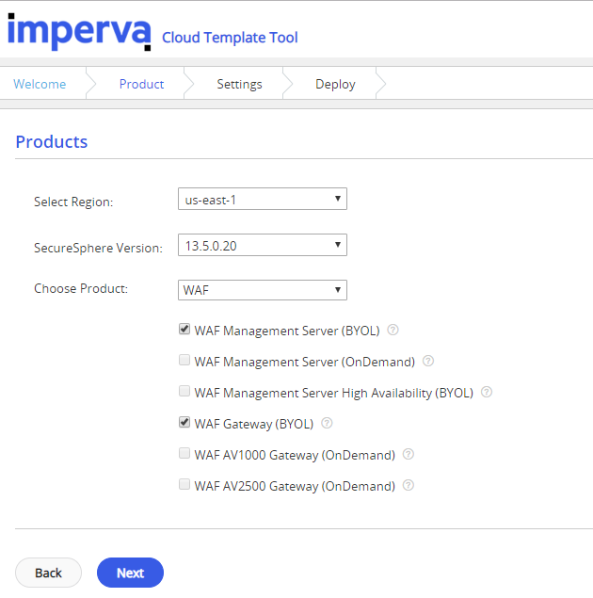
Task: Click the Next button
Action: 130,573
